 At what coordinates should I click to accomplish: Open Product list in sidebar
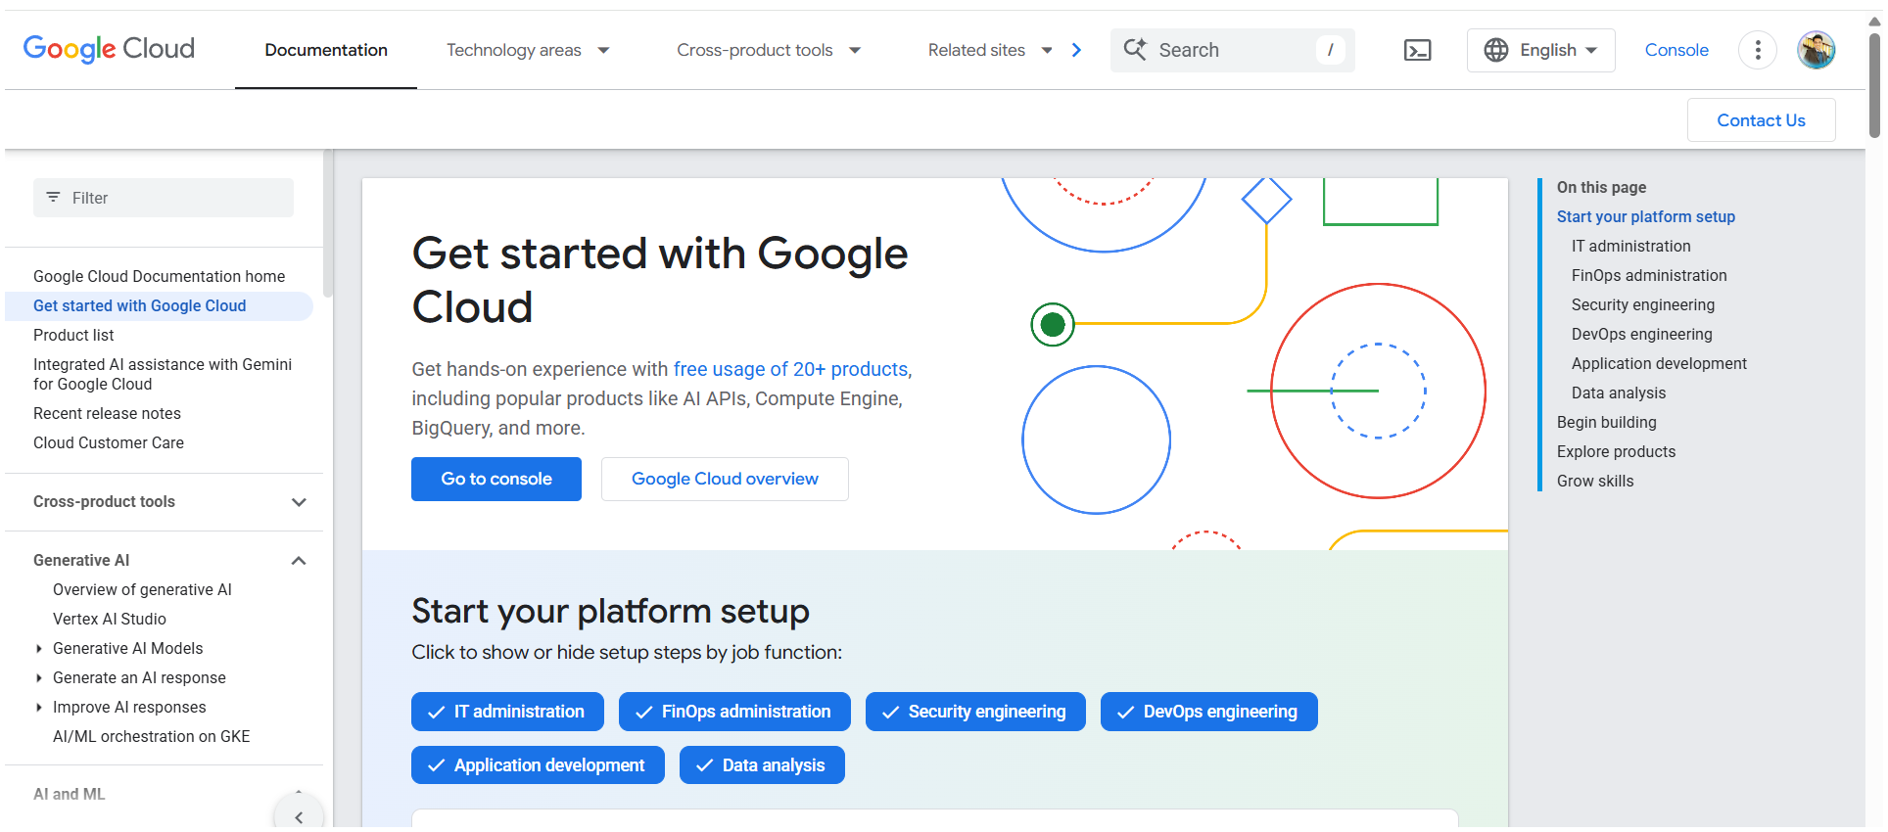coord(73,336)
